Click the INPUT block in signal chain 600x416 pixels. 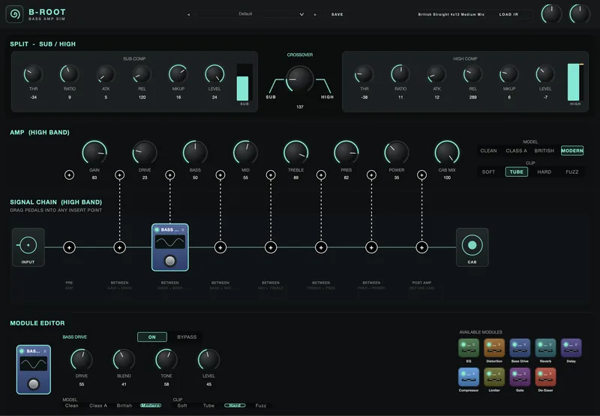click(28, 247)
